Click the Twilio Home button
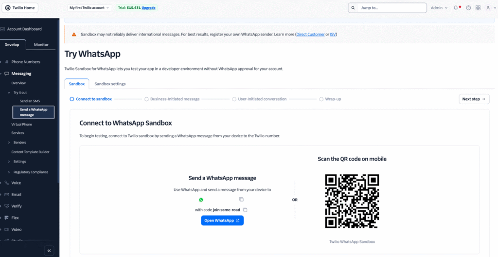 click(20, 8)
